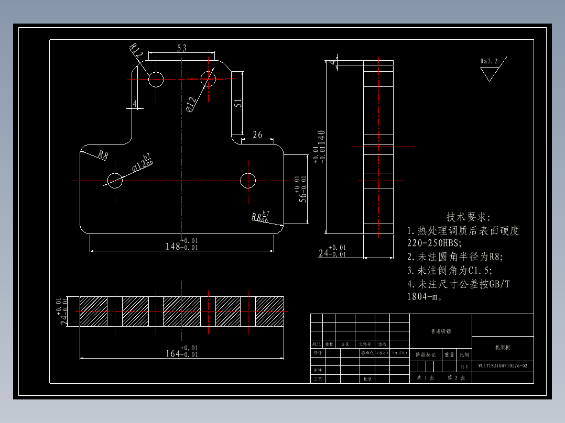Click the 审核 row label
565x423 pixels.
(318, 370)
